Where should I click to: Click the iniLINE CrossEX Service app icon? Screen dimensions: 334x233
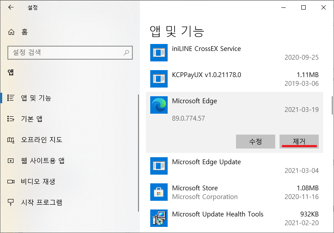[x=159, y=53]
